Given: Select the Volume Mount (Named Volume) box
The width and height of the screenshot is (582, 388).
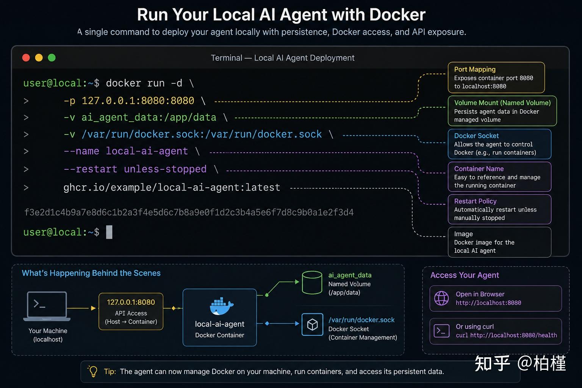Looking at the screenshot, I should coord(502,111).
